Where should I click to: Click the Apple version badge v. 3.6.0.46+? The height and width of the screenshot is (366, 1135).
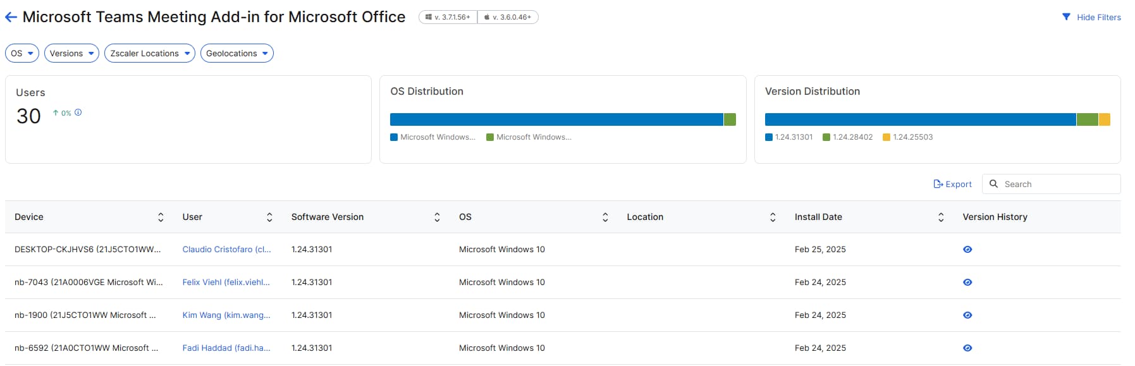point(508,17)
